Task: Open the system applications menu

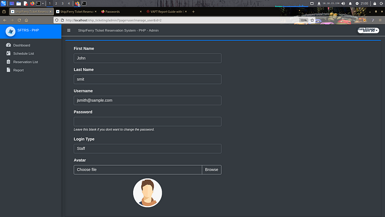Action: (x=3, y=3)
